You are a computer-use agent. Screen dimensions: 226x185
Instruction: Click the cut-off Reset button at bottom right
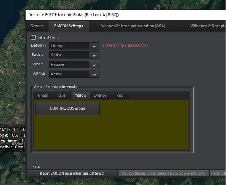point(217,173)
